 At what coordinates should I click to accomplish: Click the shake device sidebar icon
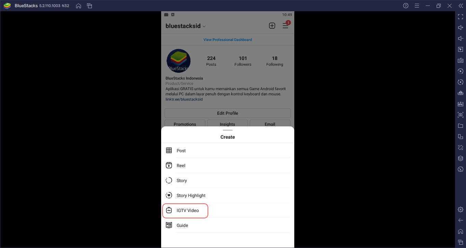pos(461,148)
